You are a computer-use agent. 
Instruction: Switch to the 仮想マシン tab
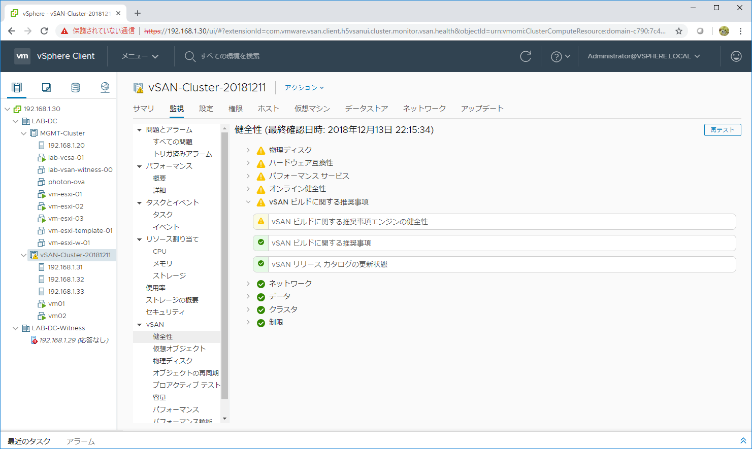312,109
